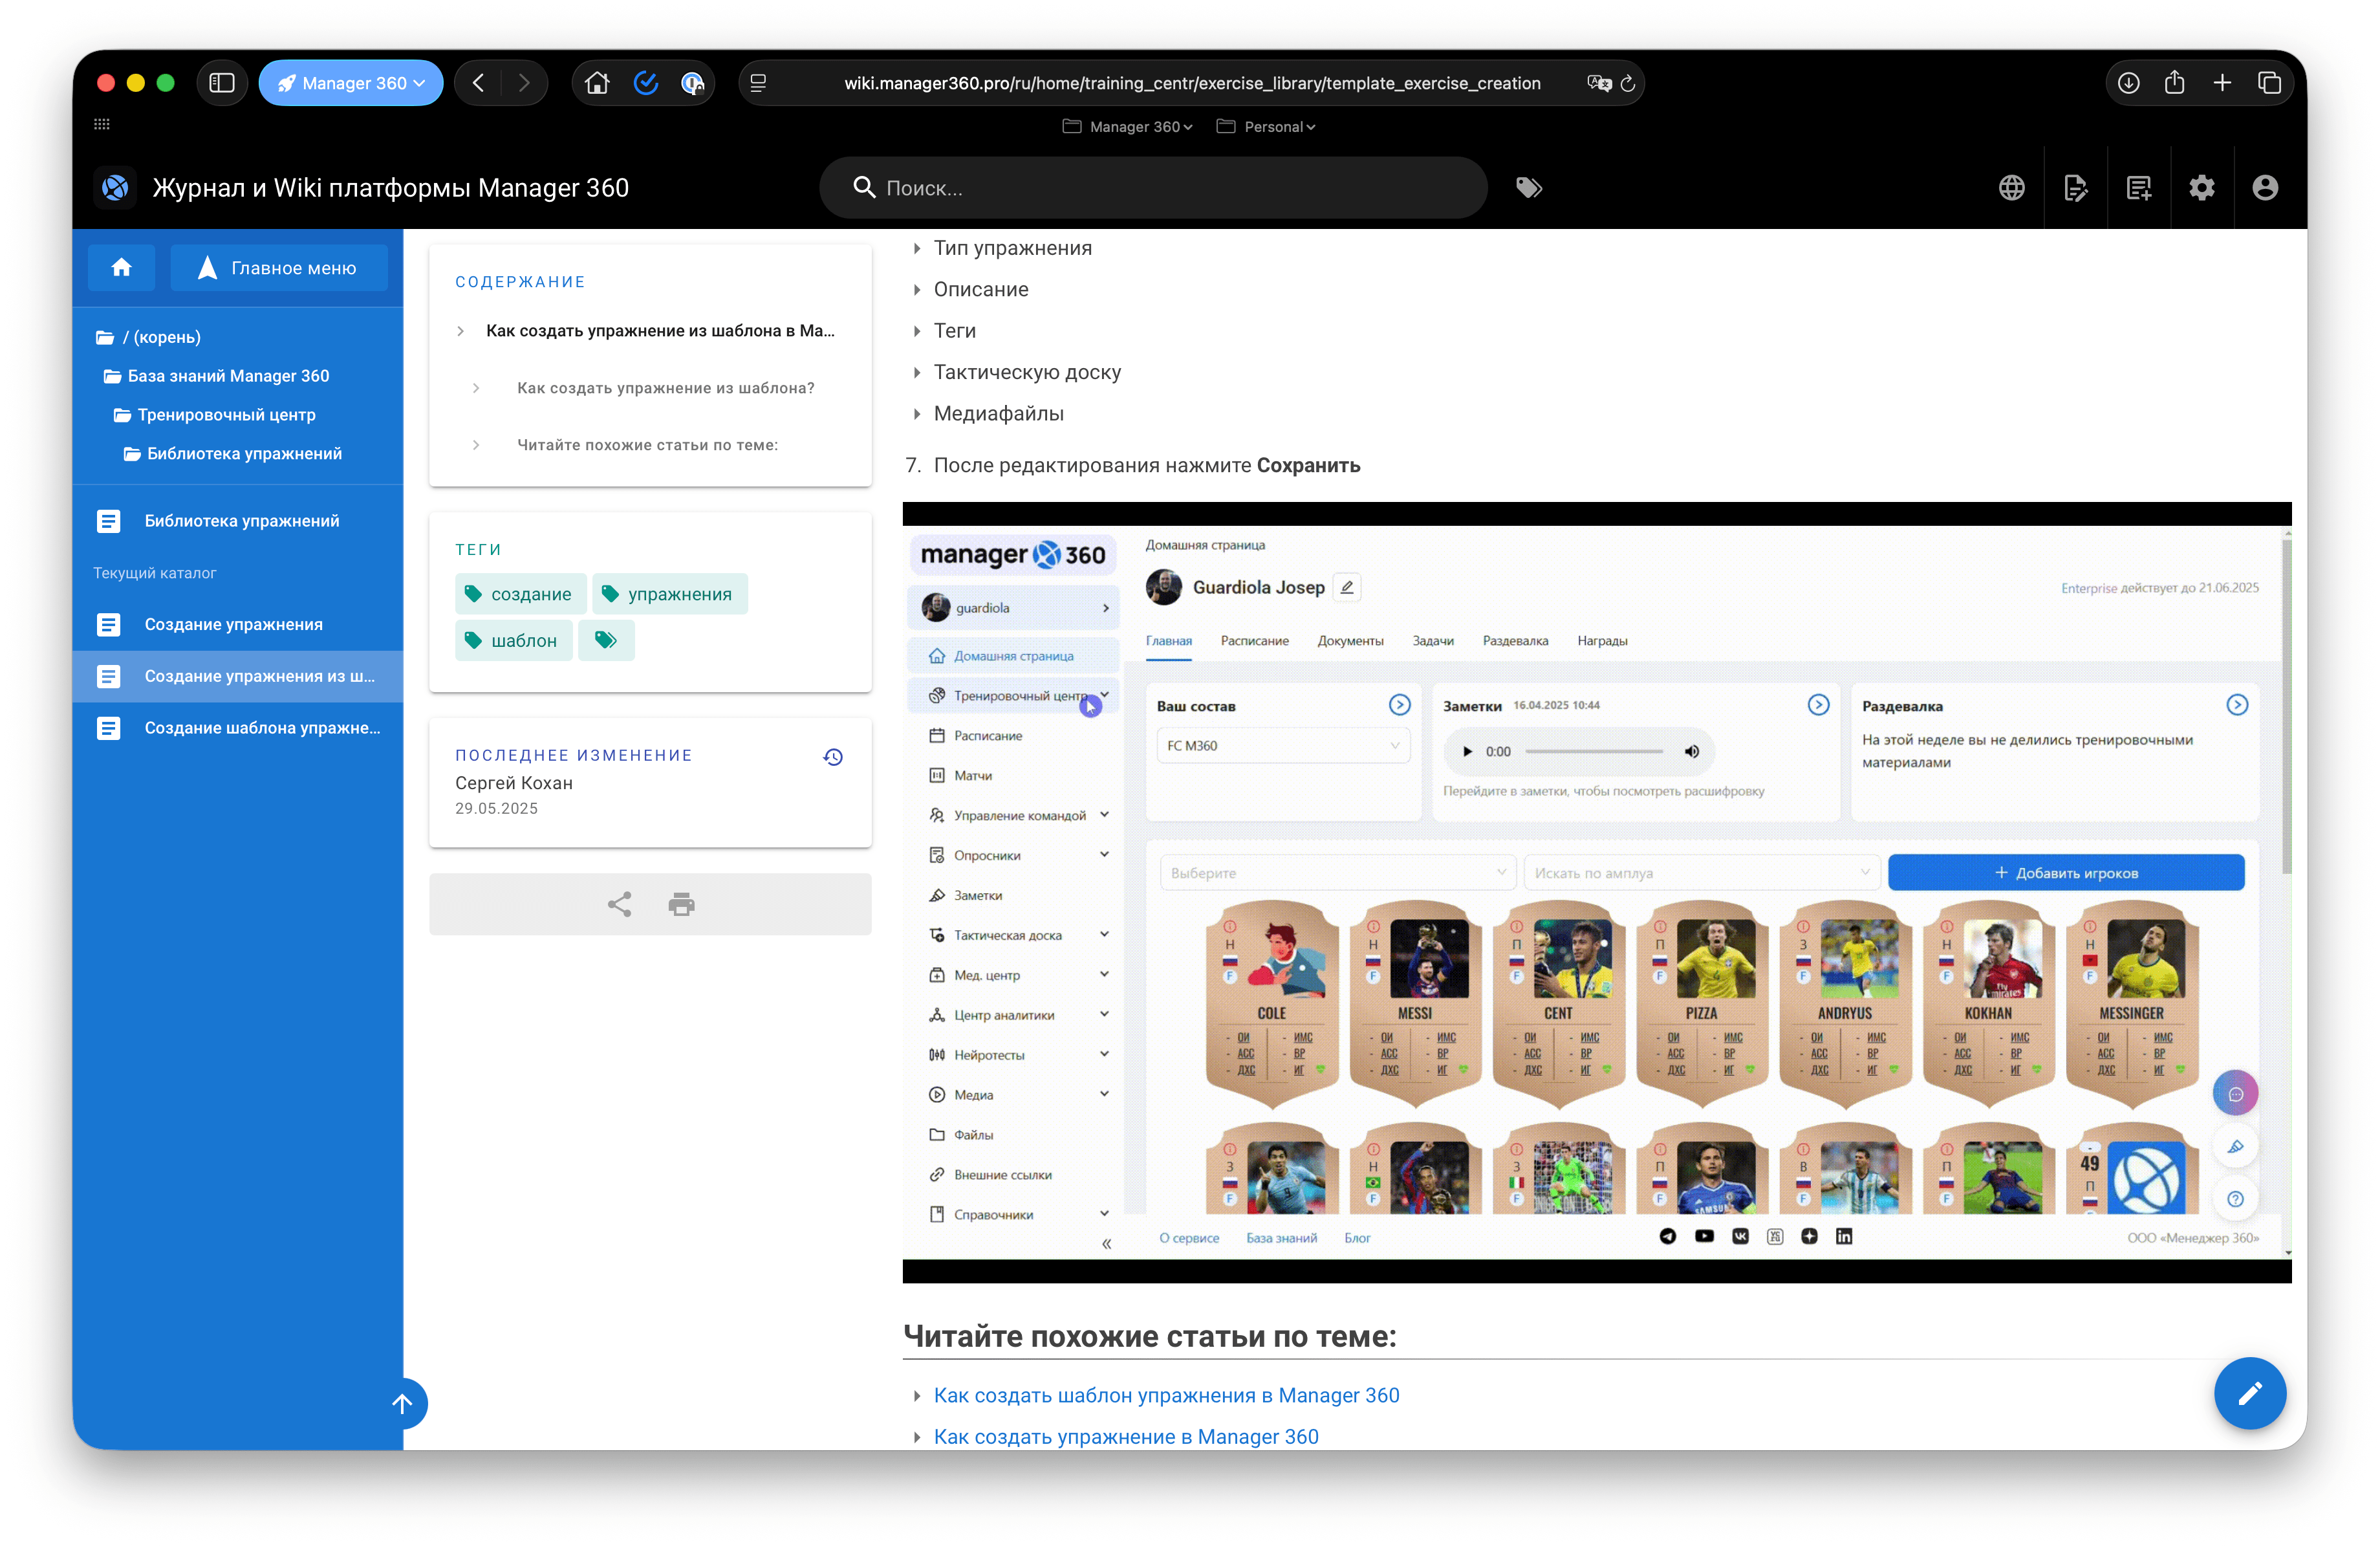
Task: Open a new tab with the plus icon
Action: point(2222,83)
